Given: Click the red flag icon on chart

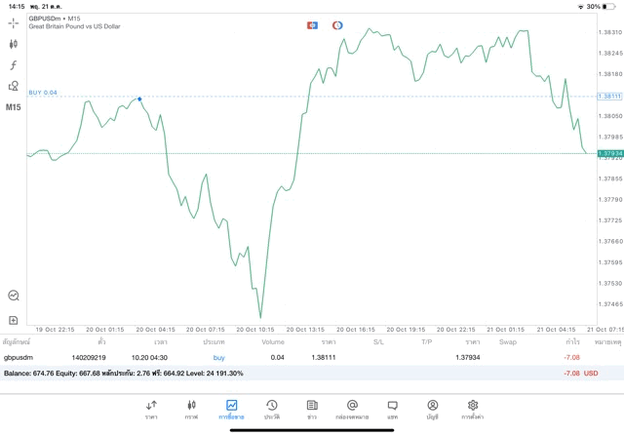Looking at the screenshot, I should (312, 24).
